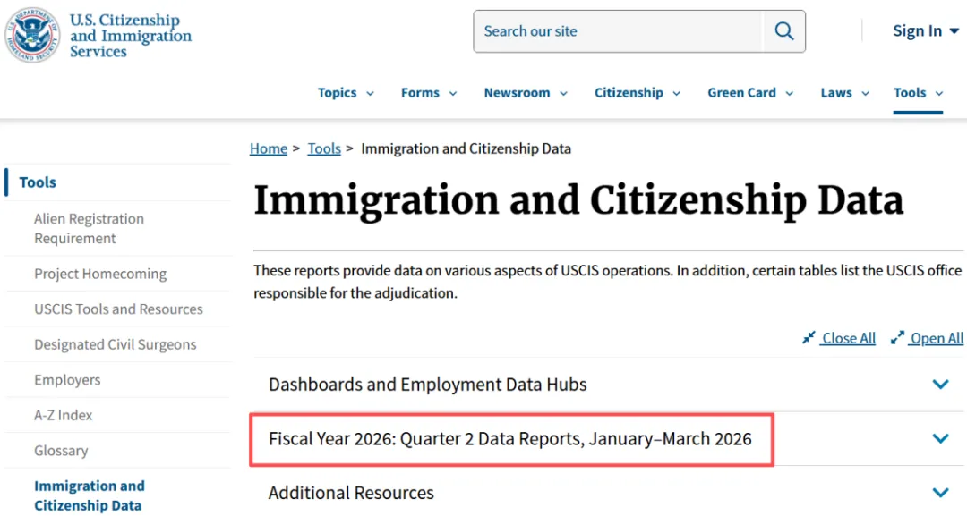The width and height of the screenshot is (967, 516).
Task: Click Additional Resources accordion heading
Action: 351,493
